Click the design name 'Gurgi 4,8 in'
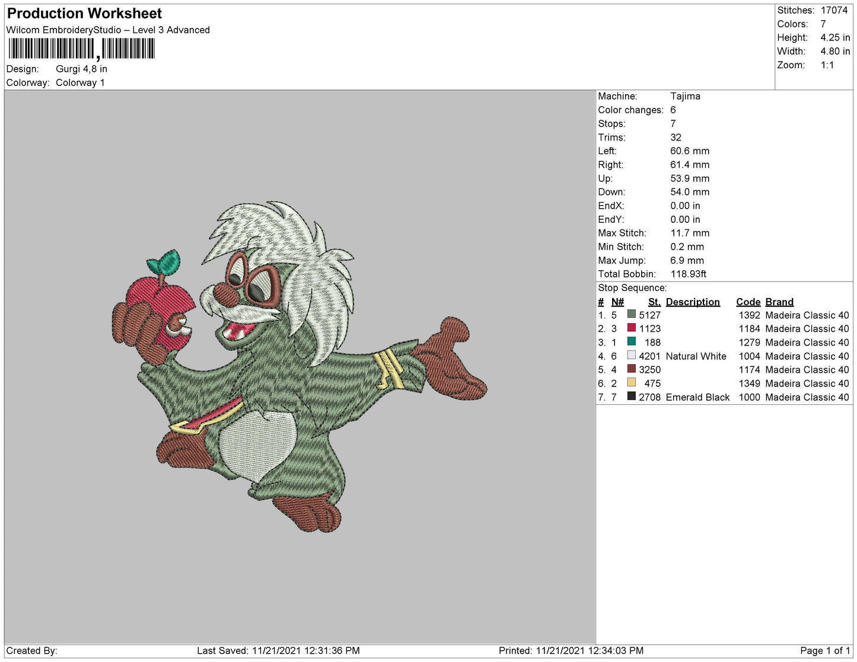The width and height of the screenshot is (857, 662). [81, 69]
